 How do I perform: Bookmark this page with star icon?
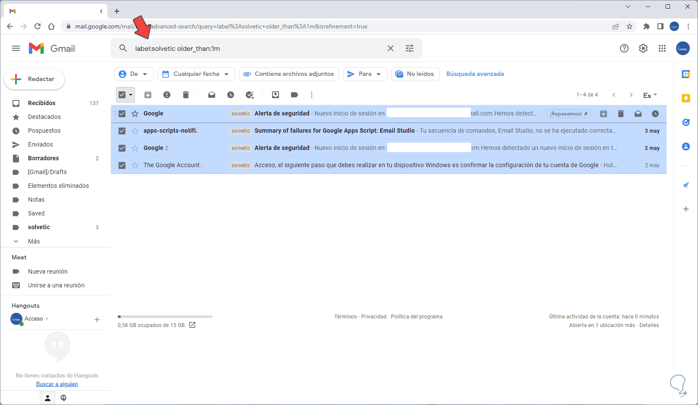[629, 26]
